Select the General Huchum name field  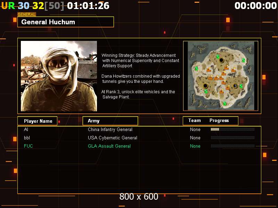point(66,22)
